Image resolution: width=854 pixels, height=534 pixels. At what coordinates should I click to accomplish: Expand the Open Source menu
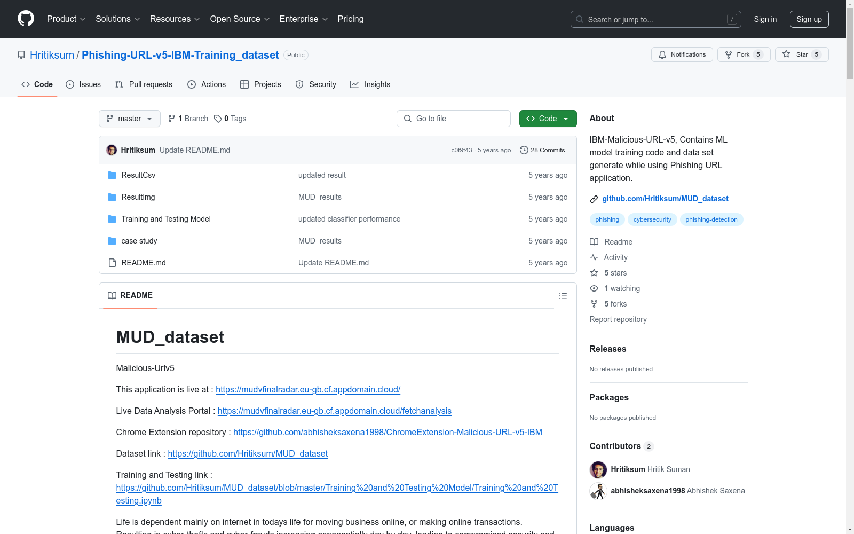tap(240, 19)
